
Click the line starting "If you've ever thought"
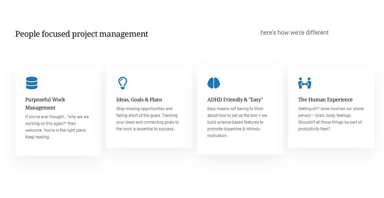[57, 117]
